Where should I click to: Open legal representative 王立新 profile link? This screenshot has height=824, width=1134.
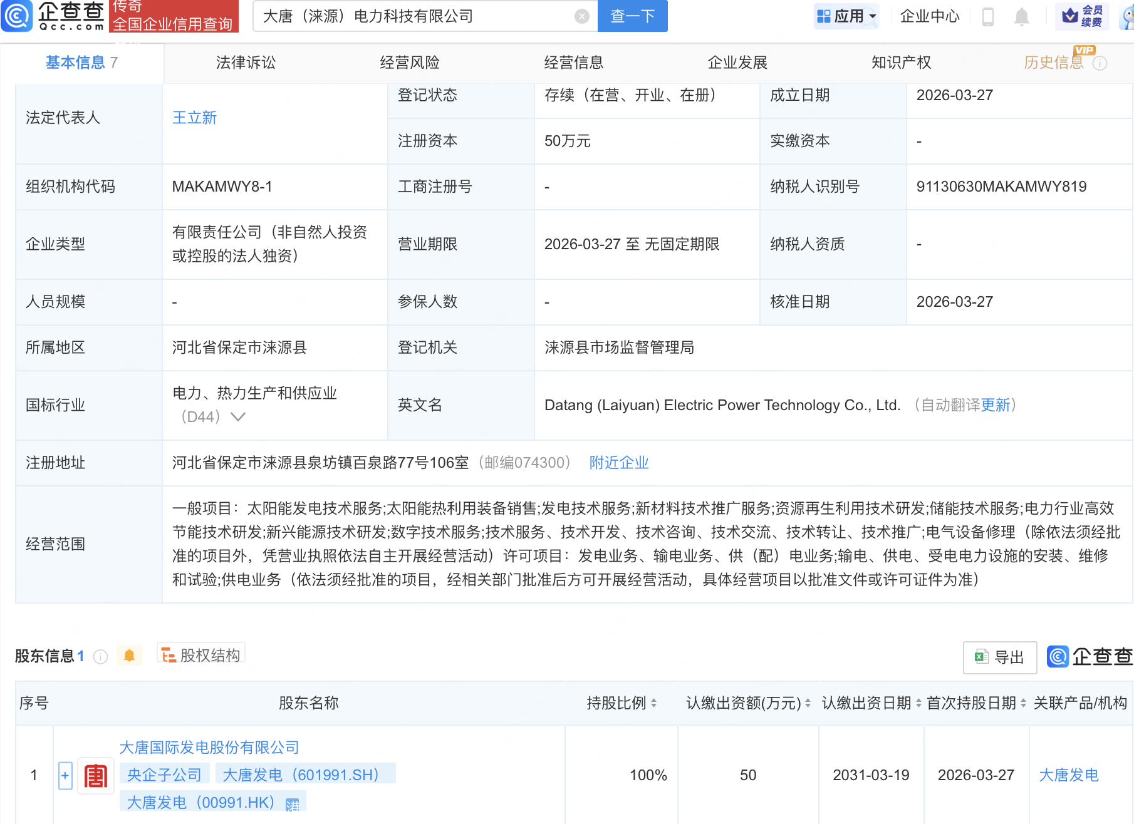pos(194,117)
